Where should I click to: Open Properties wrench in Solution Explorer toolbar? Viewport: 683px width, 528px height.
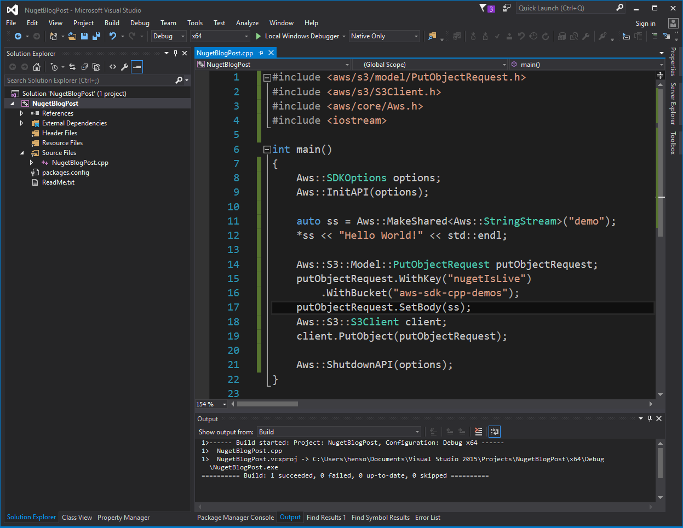click(x=124, y=67)
